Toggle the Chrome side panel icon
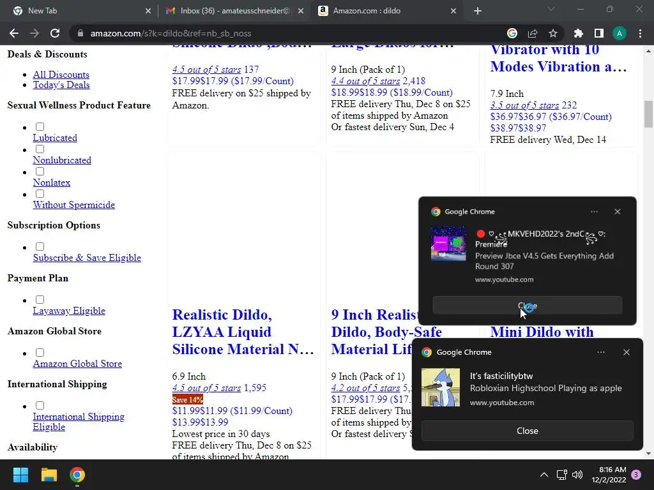Screen dimensions: 654x490 pyautogui.click(x=599, y=33)
